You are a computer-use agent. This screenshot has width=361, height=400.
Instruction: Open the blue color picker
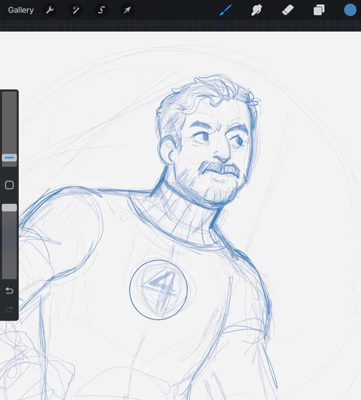[x=350, y=10]
